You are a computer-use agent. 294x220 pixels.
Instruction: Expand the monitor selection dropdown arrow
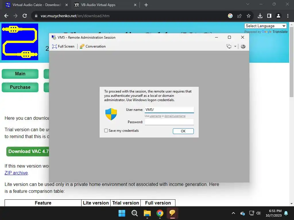pos(235,46)
